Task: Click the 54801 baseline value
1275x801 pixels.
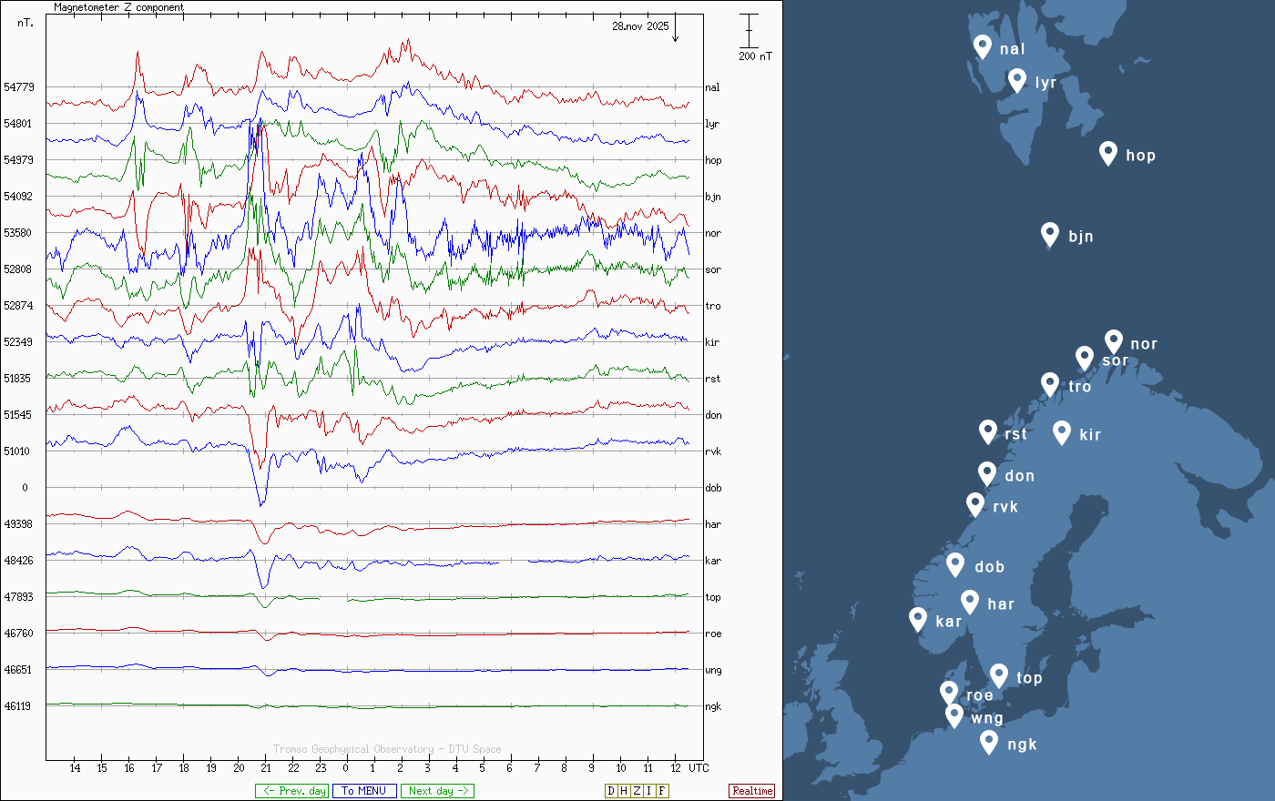Action: click(18, 124)
